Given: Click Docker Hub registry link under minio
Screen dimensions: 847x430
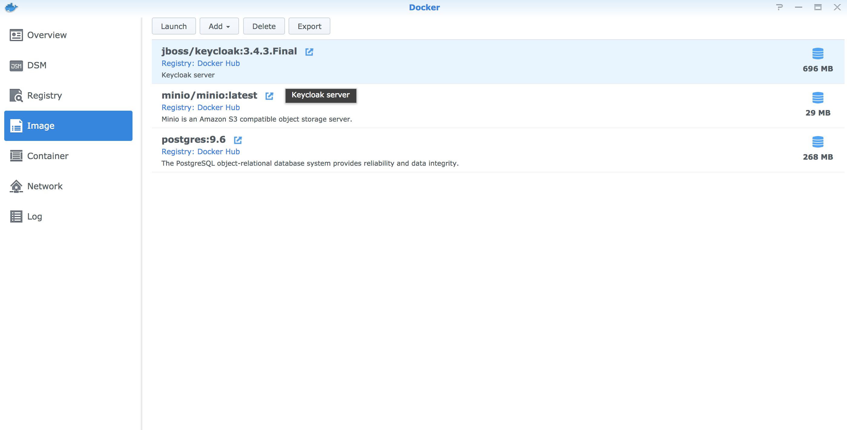Looking at the screenshot, I should [x=218, y=108].
